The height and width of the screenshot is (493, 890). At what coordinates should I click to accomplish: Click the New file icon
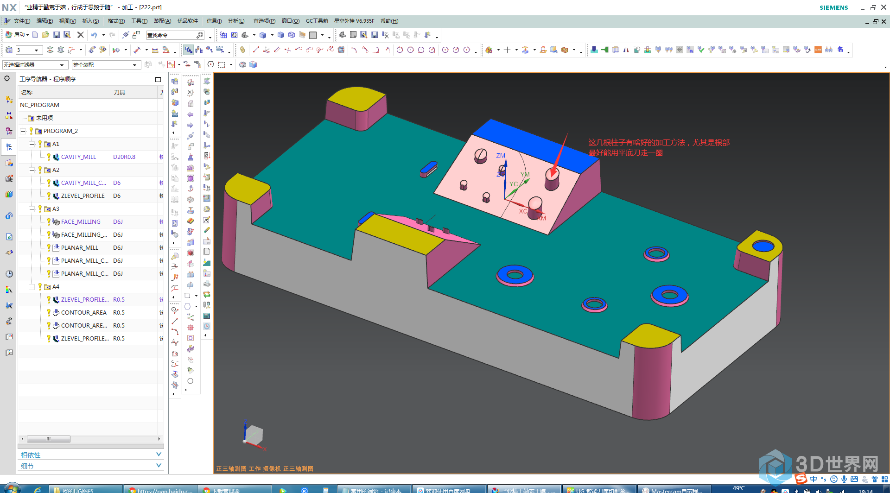click(x=35, y=35)
